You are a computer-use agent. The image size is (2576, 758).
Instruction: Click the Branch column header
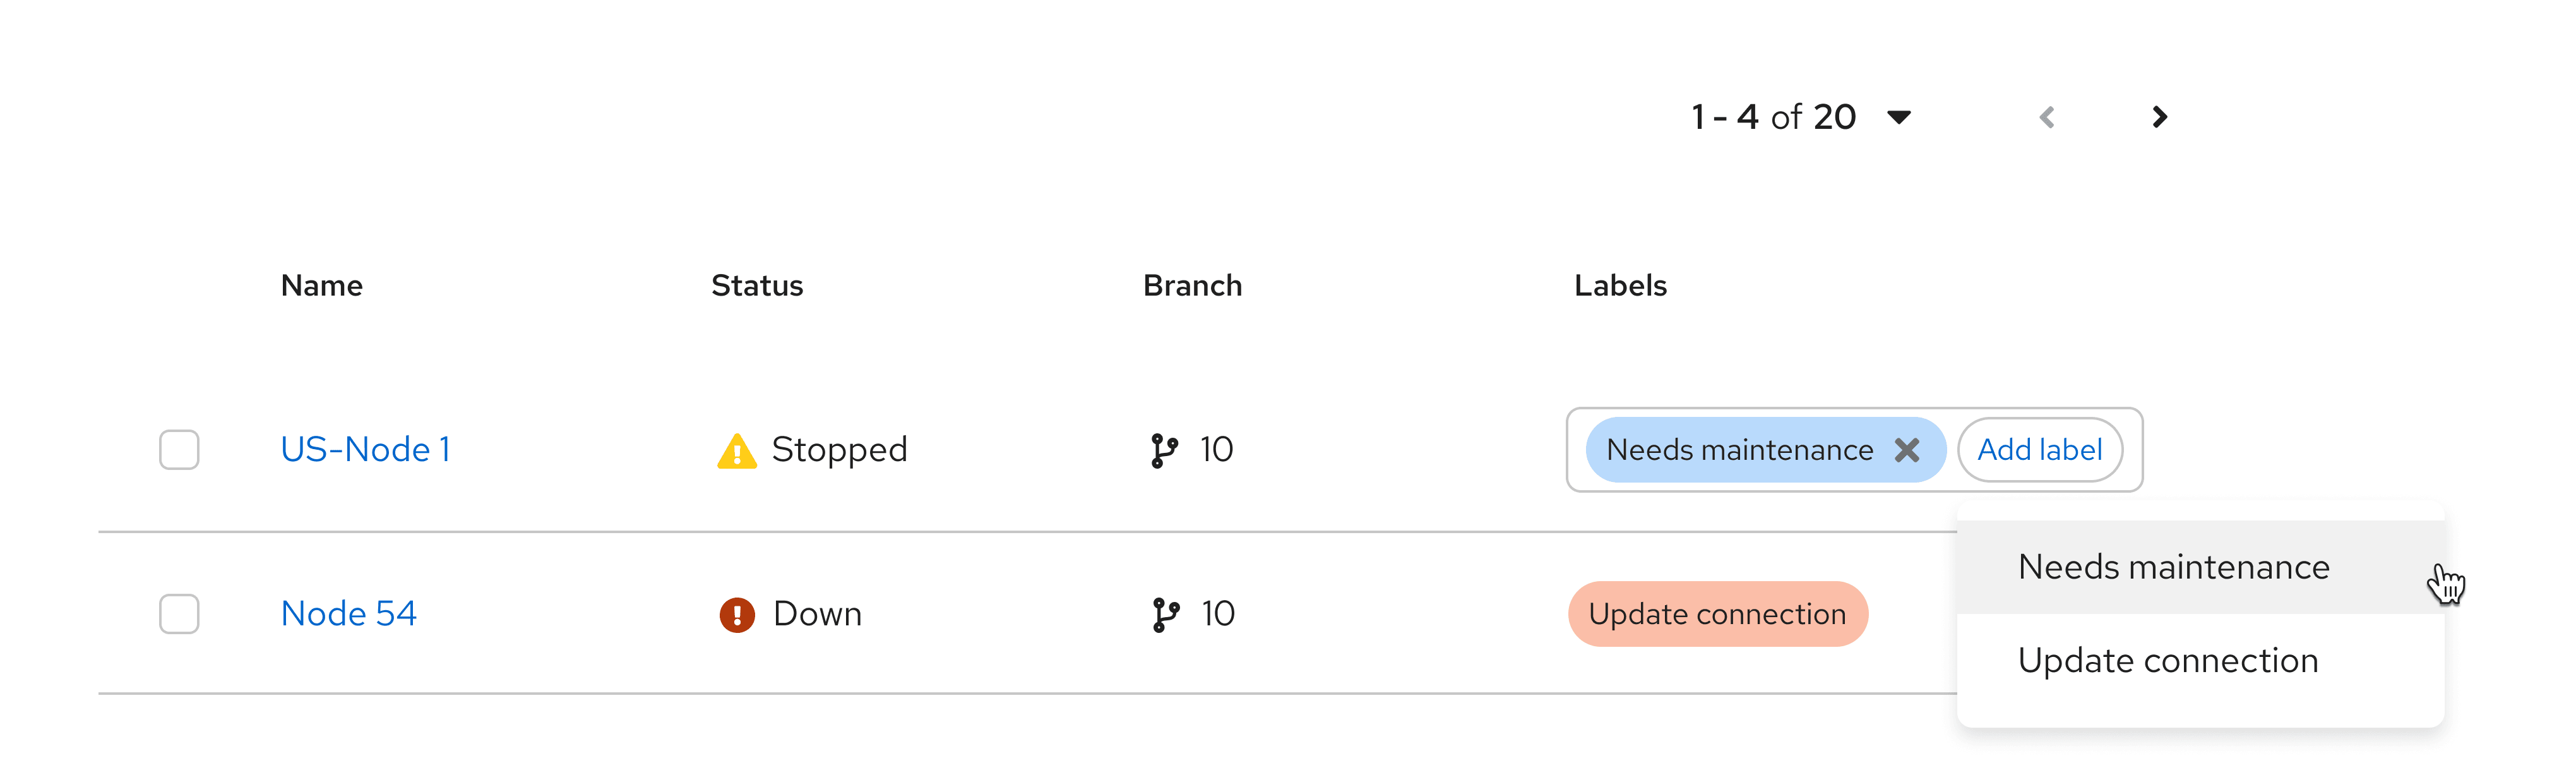pyautogui.click(x=1192, y=286)
